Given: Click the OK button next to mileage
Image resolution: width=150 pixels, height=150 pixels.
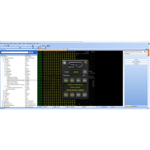Looking at the screenshot, I should coord(85,72).
